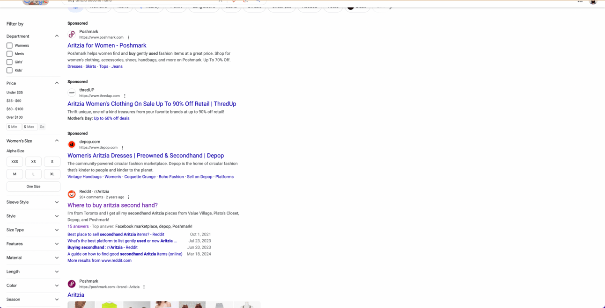Click the Poshmark favicon in the first sponsored ad

point(72,34)
